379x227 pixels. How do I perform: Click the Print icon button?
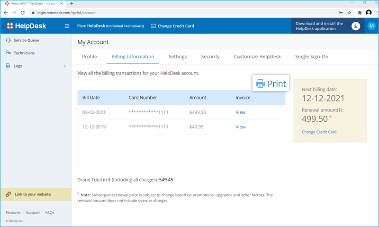pyautogui.click(x=271, y=84)
